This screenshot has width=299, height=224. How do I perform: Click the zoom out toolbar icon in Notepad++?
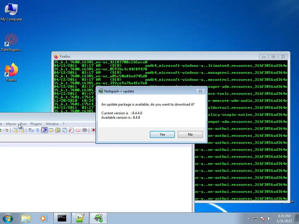[6, 130]
